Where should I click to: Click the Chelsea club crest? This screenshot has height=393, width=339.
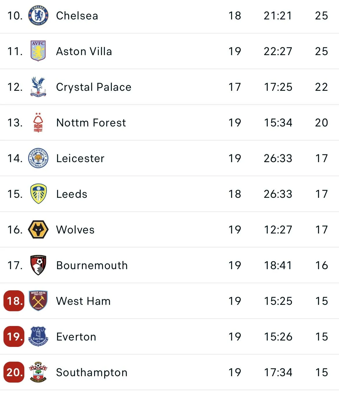pos(38,16)
